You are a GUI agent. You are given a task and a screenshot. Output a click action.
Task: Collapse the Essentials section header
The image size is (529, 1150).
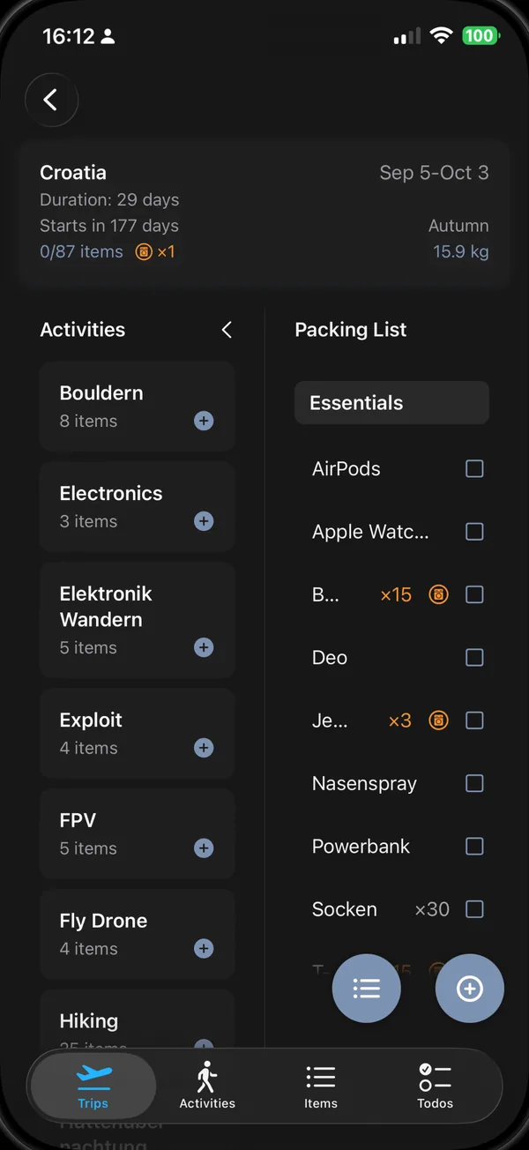pyautogui.click(x=391, y=403)
